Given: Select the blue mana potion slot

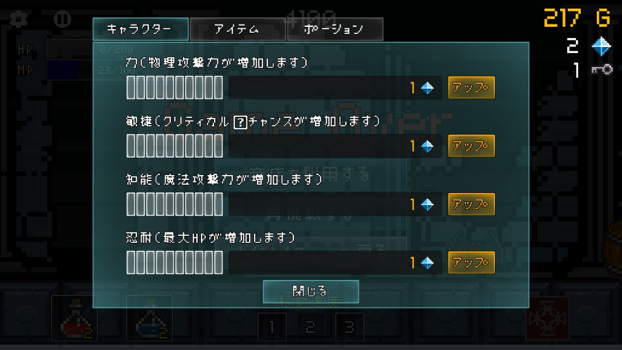Looking at the screenshot, I should [x=149, y=318].
